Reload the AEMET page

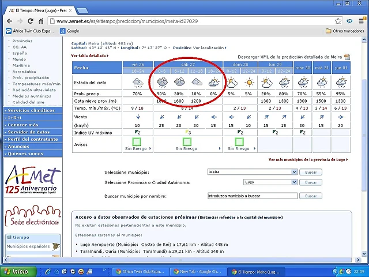(31, 21)
